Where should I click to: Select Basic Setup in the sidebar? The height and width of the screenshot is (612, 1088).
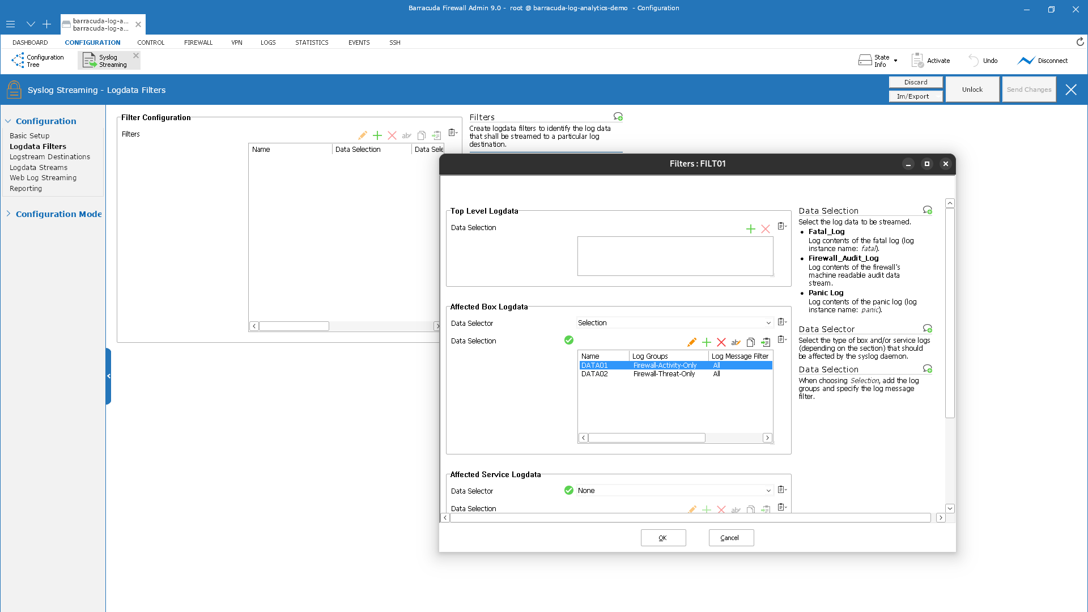click(x=29, y=136)
